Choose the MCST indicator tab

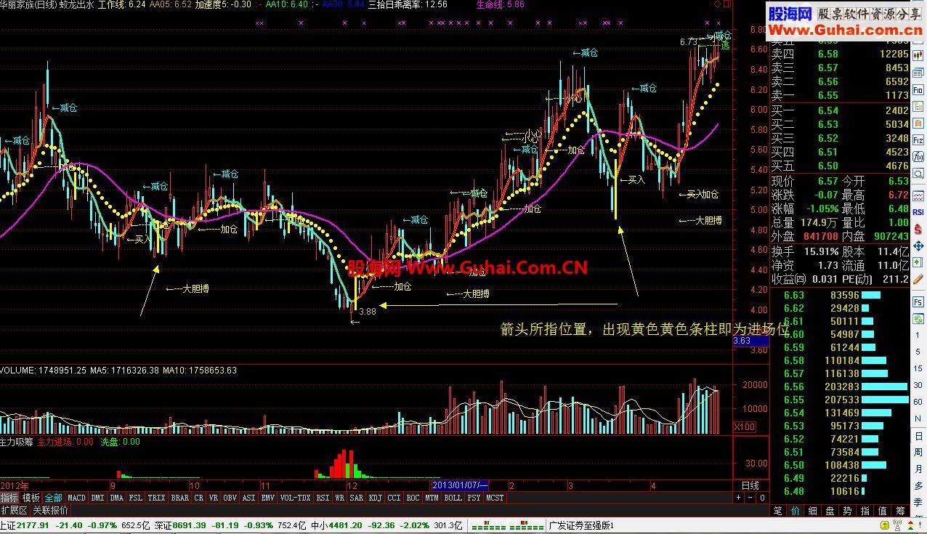point(495,498)
